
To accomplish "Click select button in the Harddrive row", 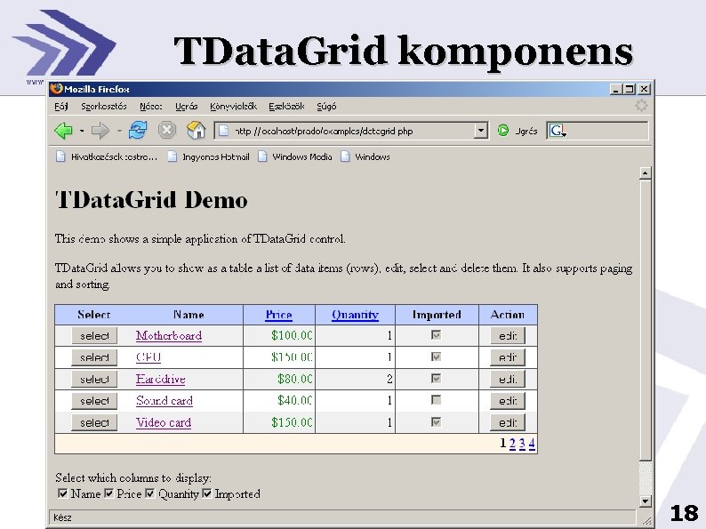I will tap(94, 379).
